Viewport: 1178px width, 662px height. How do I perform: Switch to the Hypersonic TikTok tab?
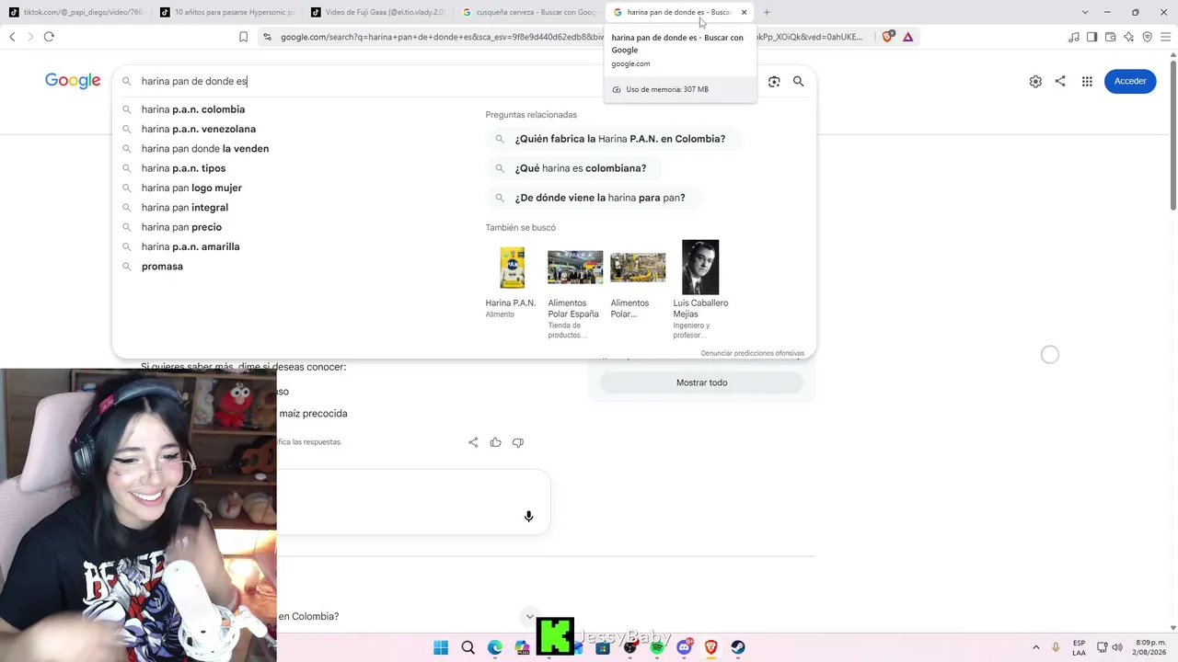tap(227, 12)
